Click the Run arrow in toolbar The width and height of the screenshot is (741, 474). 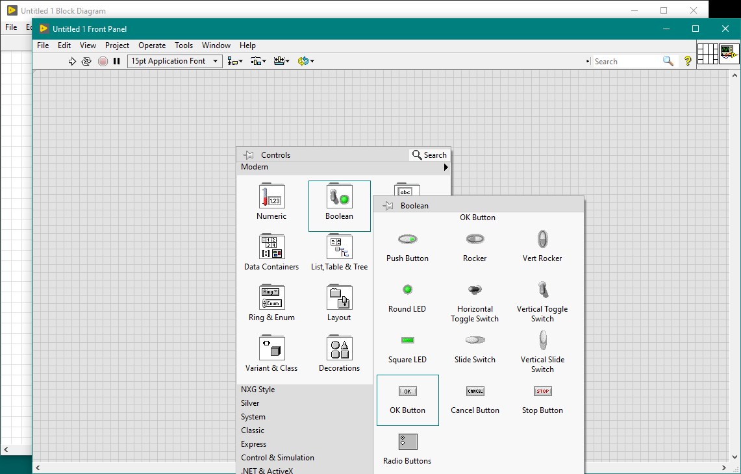coord(72,61)
